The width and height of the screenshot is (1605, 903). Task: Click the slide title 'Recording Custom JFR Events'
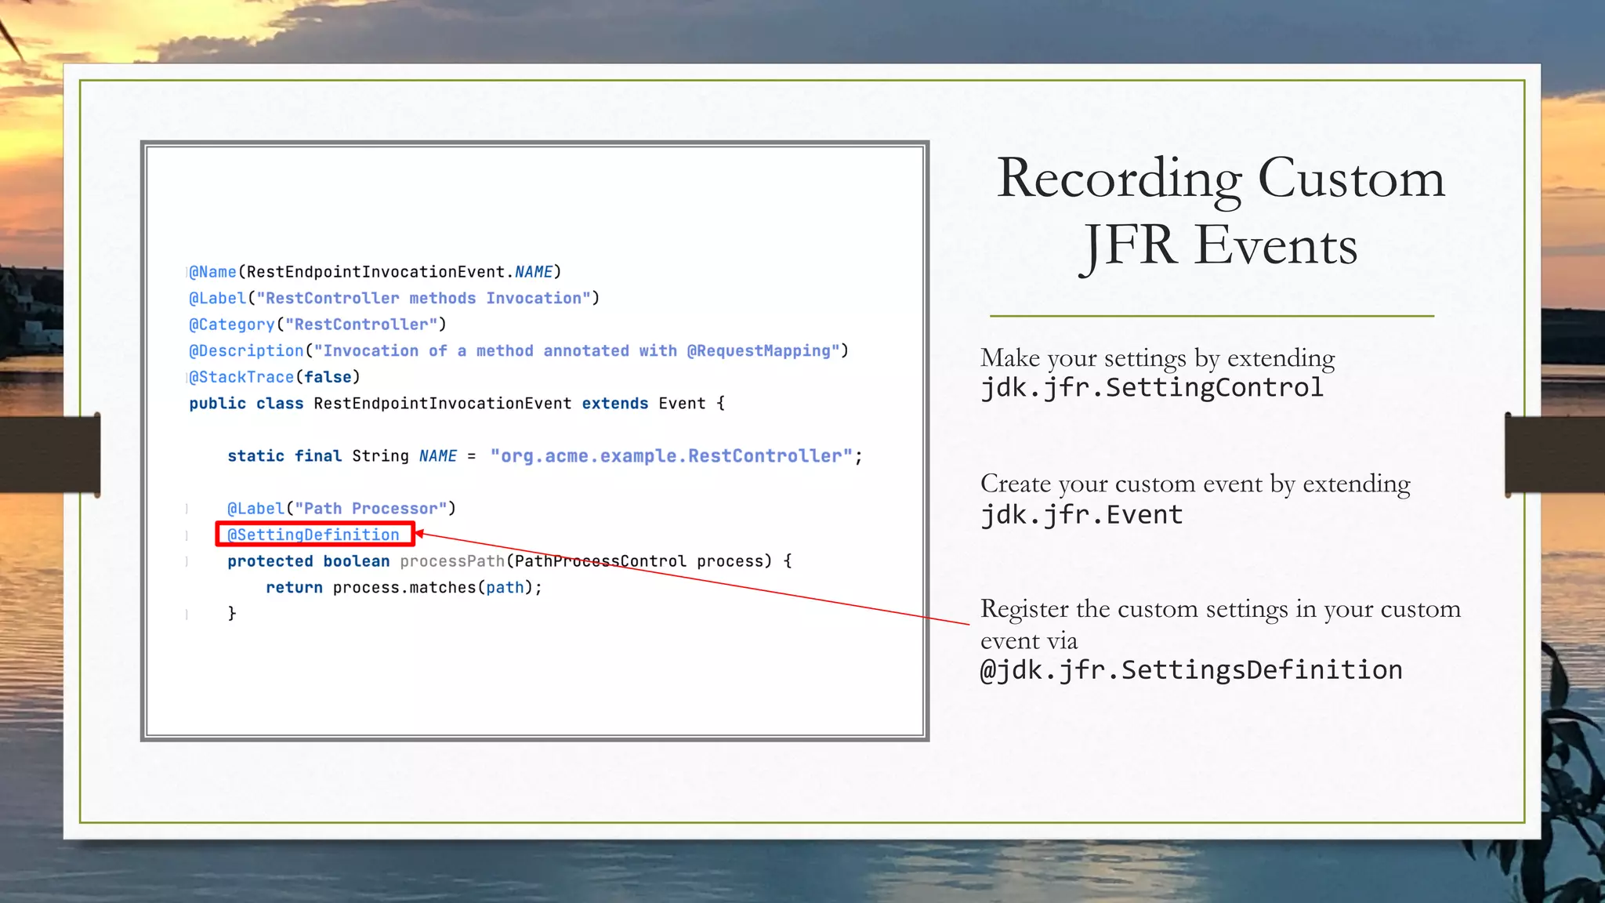(1221, 212)
